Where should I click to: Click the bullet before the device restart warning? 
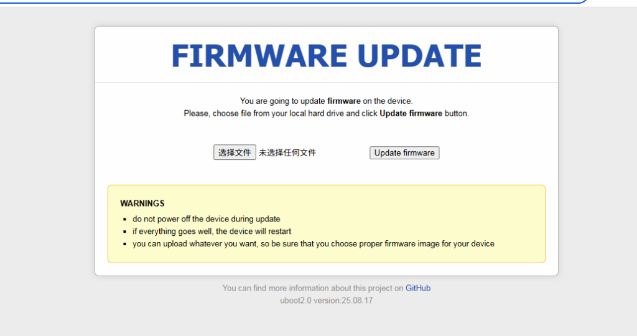tap(124, 231)
